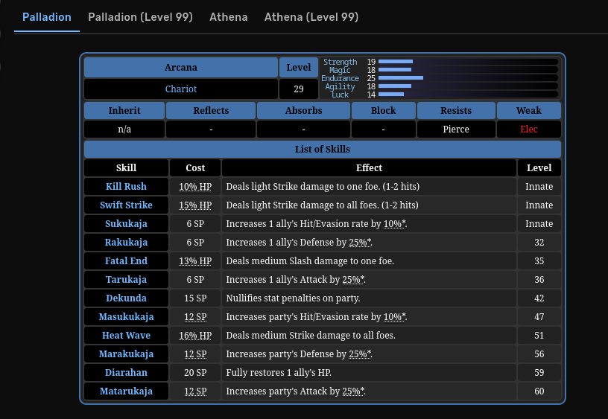Image resolution: width=608 pixels, height=419 pixels.
Task: Click the Block header cell
Action: tap(383, 111)
